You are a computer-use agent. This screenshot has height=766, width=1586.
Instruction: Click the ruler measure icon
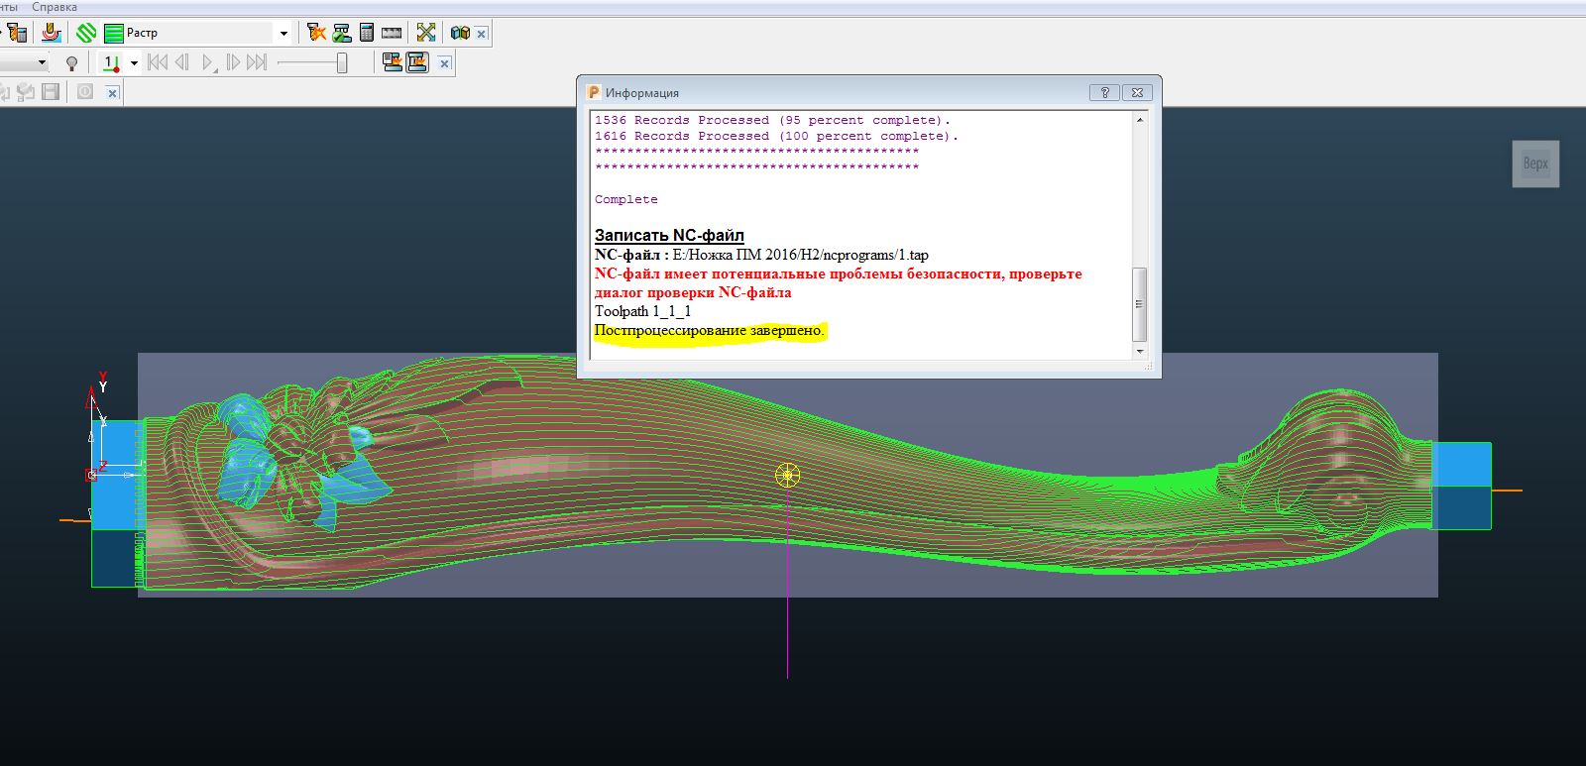coord(392,33)
